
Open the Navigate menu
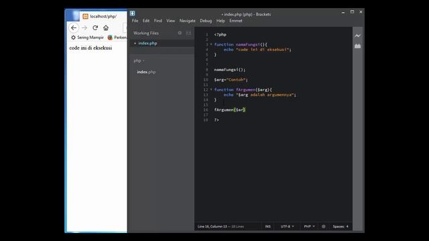tap(187, 21)
